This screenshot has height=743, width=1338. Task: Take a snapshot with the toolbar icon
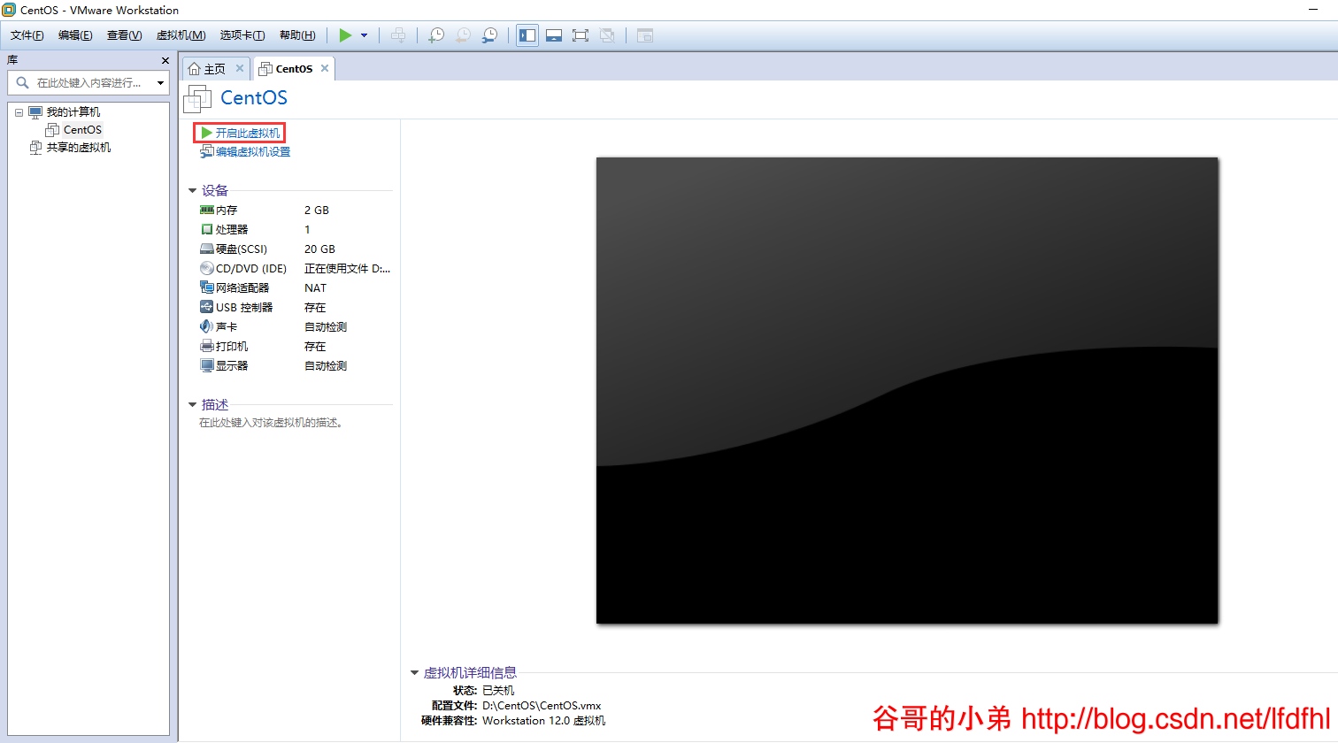pyautogui.click(x=436, y=35)
